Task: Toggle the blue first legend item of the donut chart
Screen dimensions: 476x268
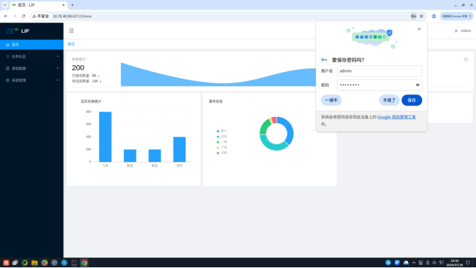Action: [222, 131]
